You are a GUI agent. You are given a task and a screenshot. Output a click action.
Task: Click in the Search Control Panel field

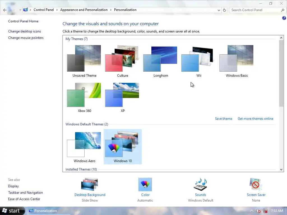tap(255, 10)
